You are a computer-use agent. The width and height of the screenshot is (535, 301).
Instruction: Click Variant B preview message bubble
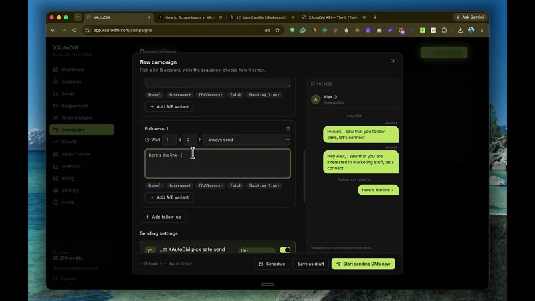coord(360,162)
